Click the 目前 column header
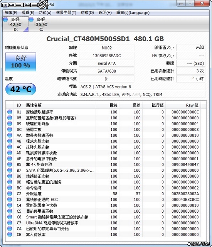This screenshot has height=247, width=212. click(x=108, y=105)
